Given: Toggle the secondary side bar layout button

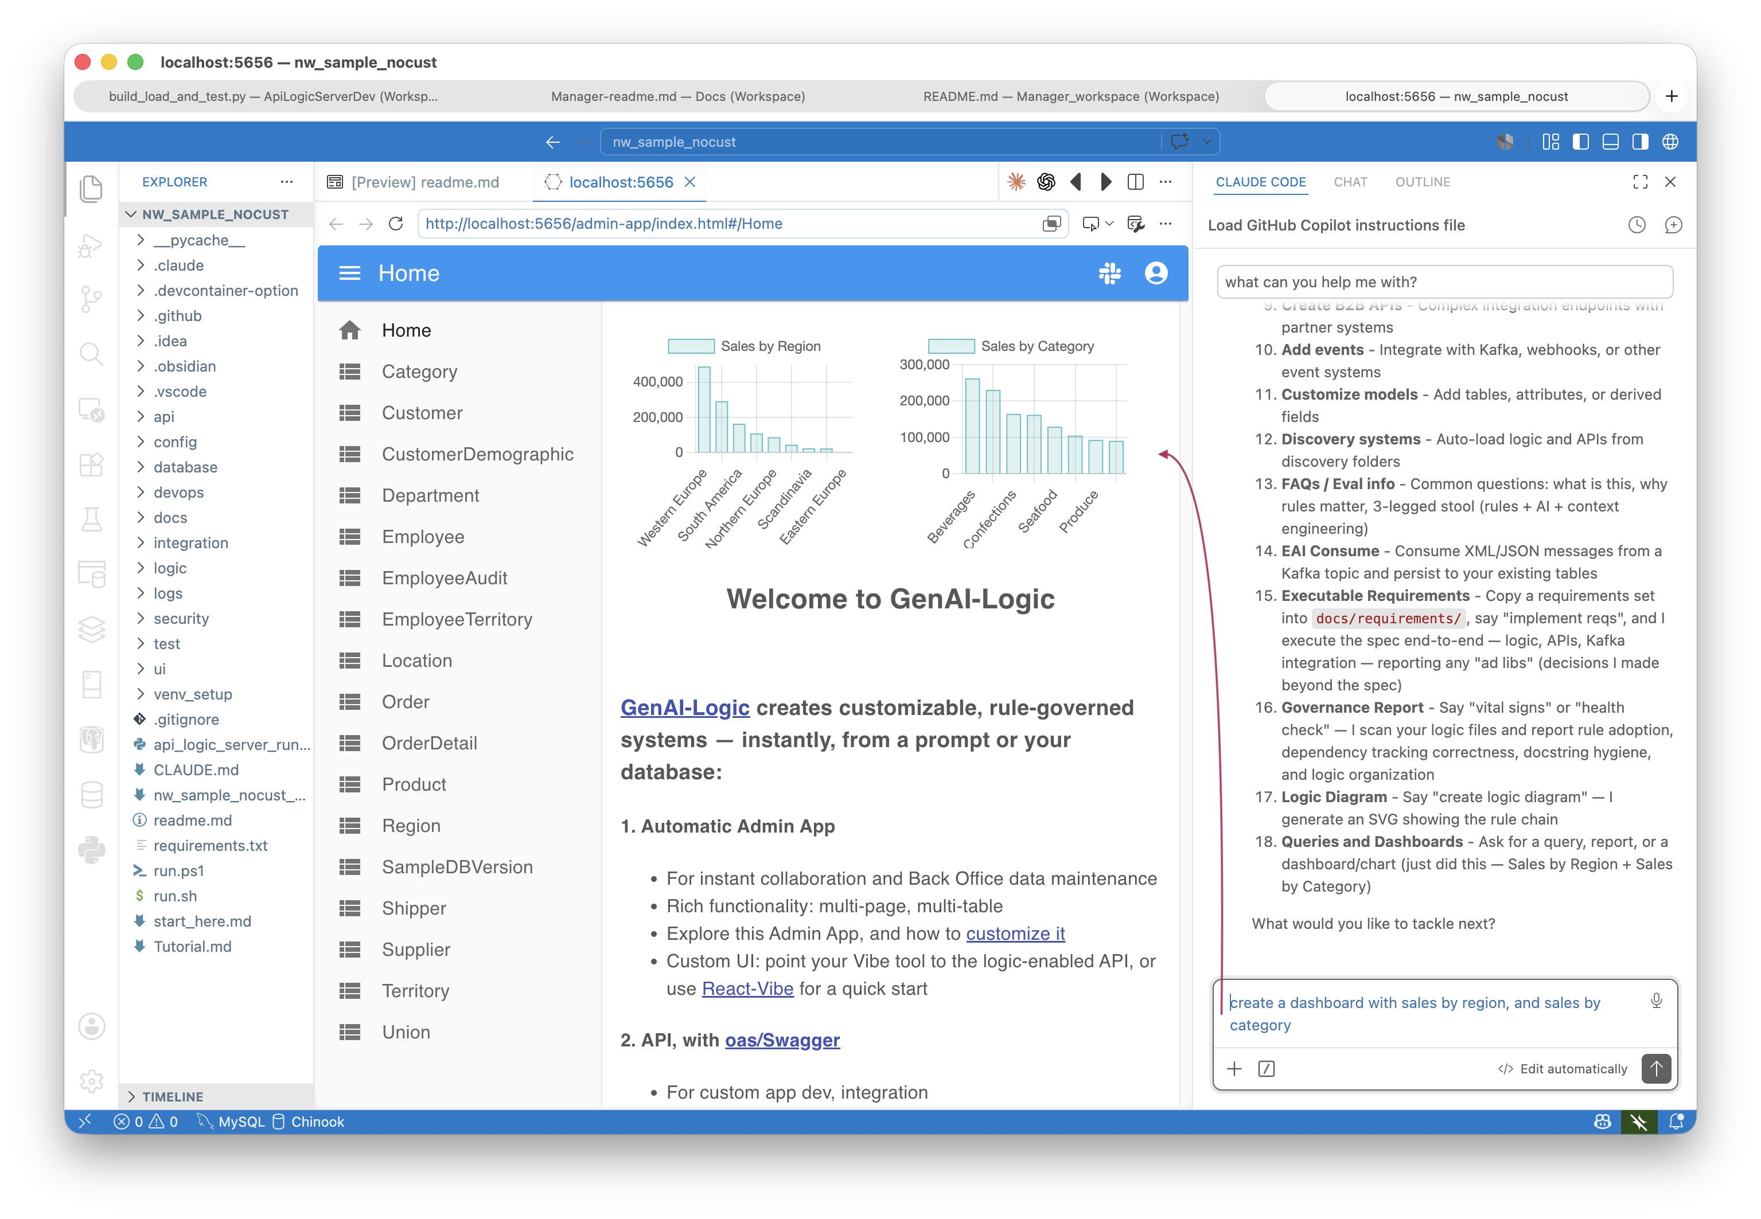Looking at the screenshot, I should pos(1639,142).
